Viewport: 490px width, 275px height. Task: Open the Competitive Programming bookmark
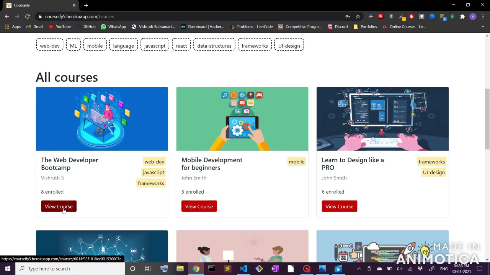pos(300,27)
